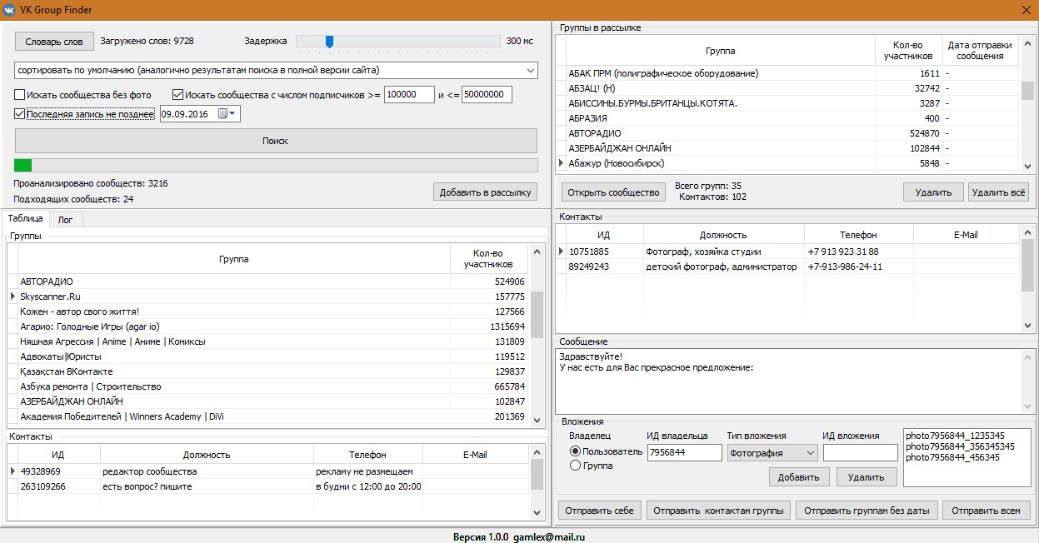Switch to the Таблица tab

coord(25,218)
